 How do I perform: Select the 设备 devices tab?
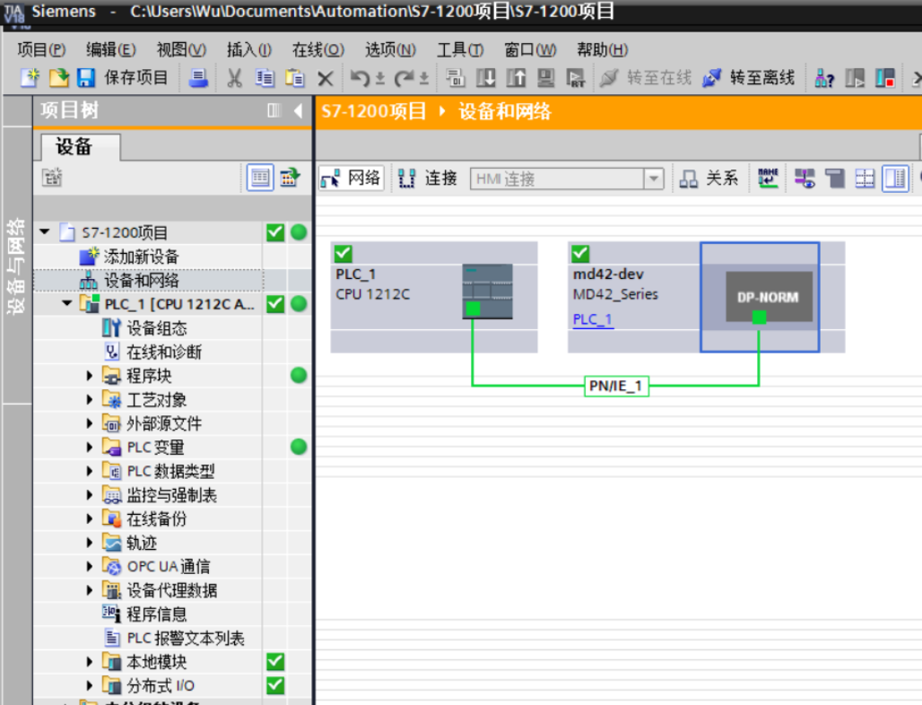click(x=75, y=147)
